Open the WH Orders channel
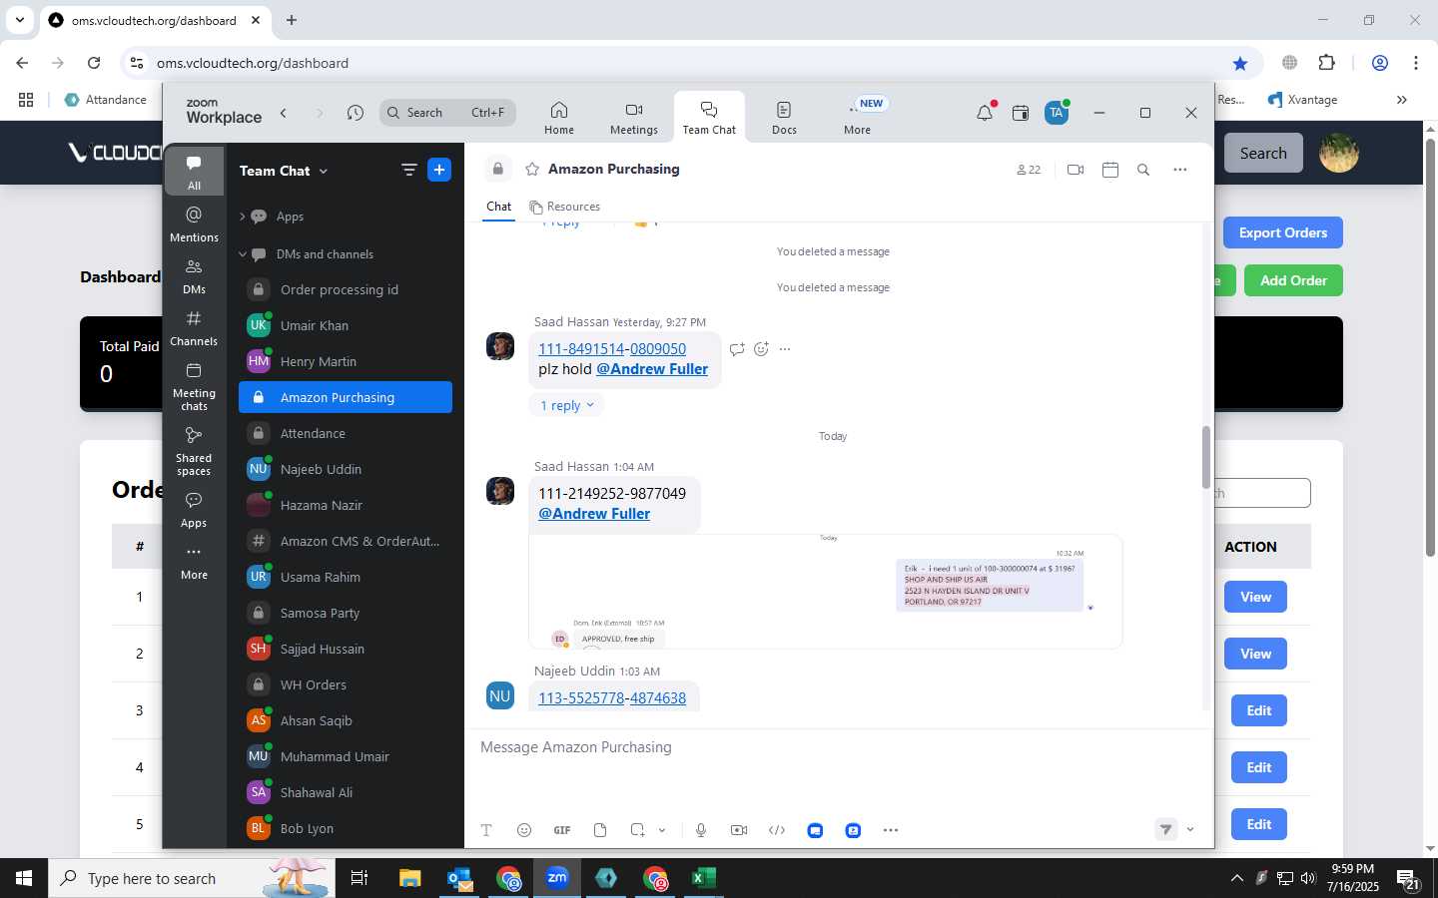 [x=346, y=684]
